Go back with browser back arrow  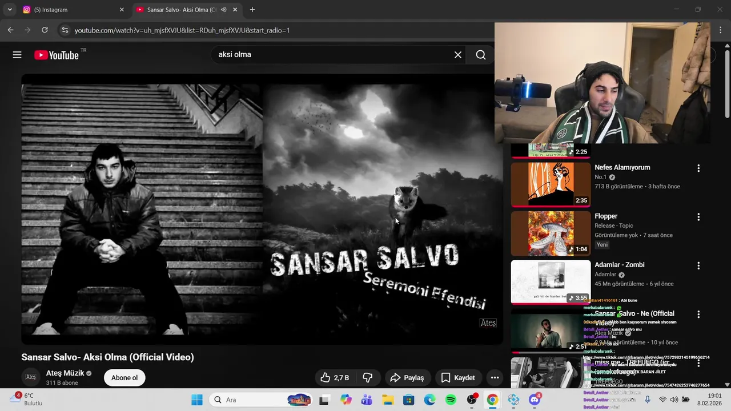click(x=10, y=30)
